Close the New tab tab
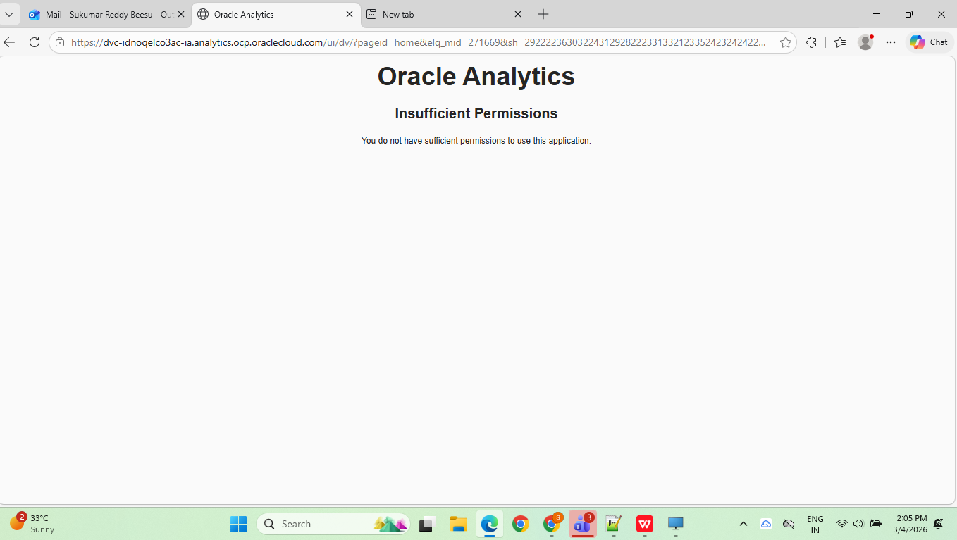Viewport: 957px width, 540px height. click(517, 14)
